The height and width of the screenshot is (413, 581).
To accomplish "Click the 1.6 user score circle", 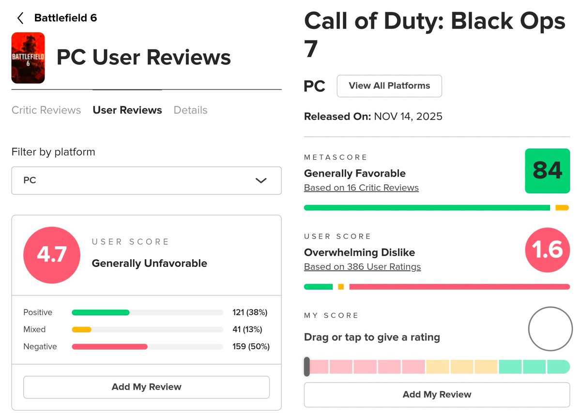I will coord(548,250).
